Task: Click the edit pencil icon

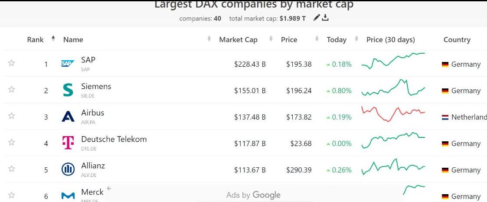Action: 317,18
